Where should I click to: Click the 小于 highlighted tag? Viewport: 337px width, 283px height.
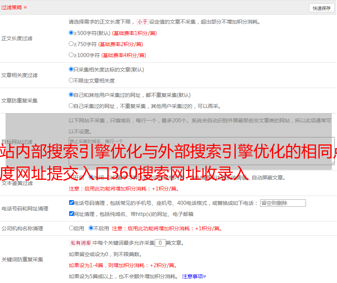(x=142, y=22)
